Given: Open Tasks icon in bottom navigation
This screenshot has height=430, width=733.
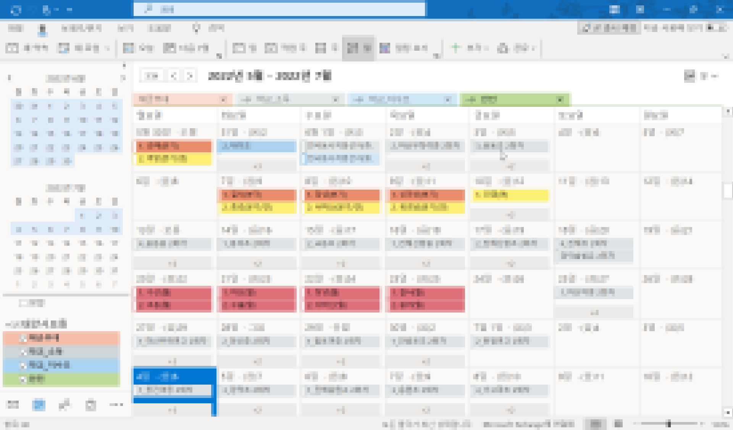Looking at the screenshot, I should [x=91, y=404].
